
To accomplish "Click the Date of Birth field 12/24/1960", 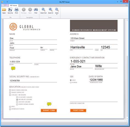I will pos(96,80).
